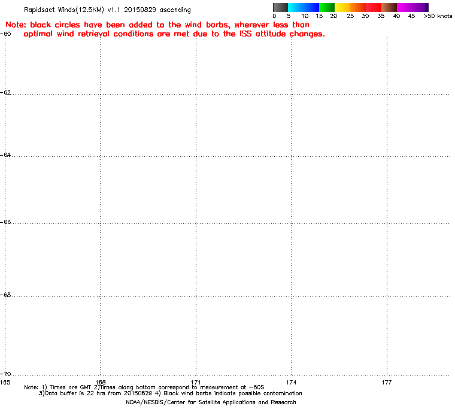This screenshot has height=412, width=455.
Task: Click the '25' legend label
Action: [350, 16]
